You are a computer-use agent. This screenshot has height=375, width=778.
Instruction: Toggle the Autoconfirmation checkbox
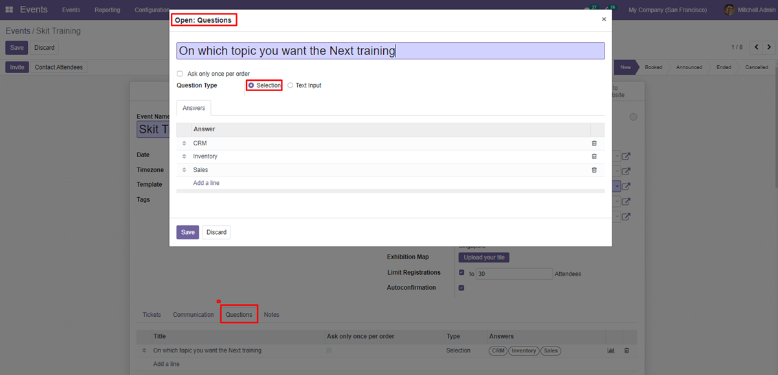461,288
